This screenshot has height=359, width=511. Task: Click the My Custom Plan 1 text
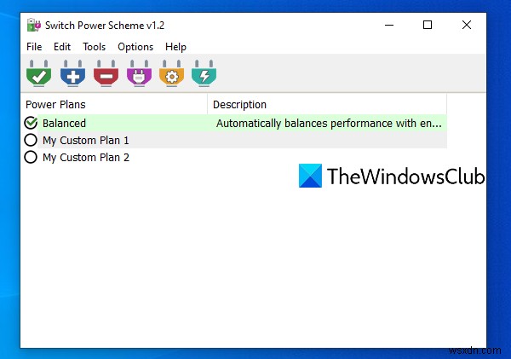(x=86, y=141)
